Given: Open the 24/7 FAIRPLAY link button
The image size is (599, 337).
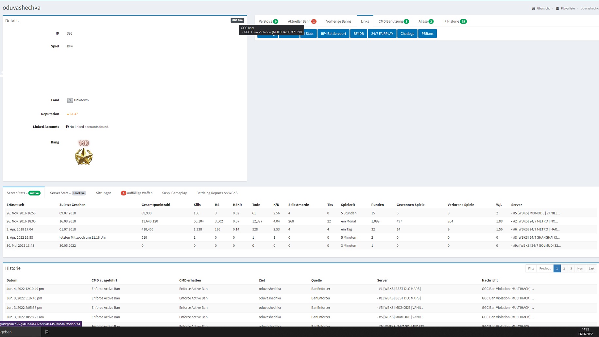Looking at the screenshot, I should [x=382, y=34].
